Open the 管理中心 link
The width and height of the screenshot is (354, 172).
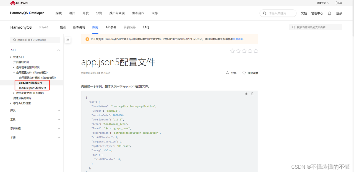[x=317, y=13]
